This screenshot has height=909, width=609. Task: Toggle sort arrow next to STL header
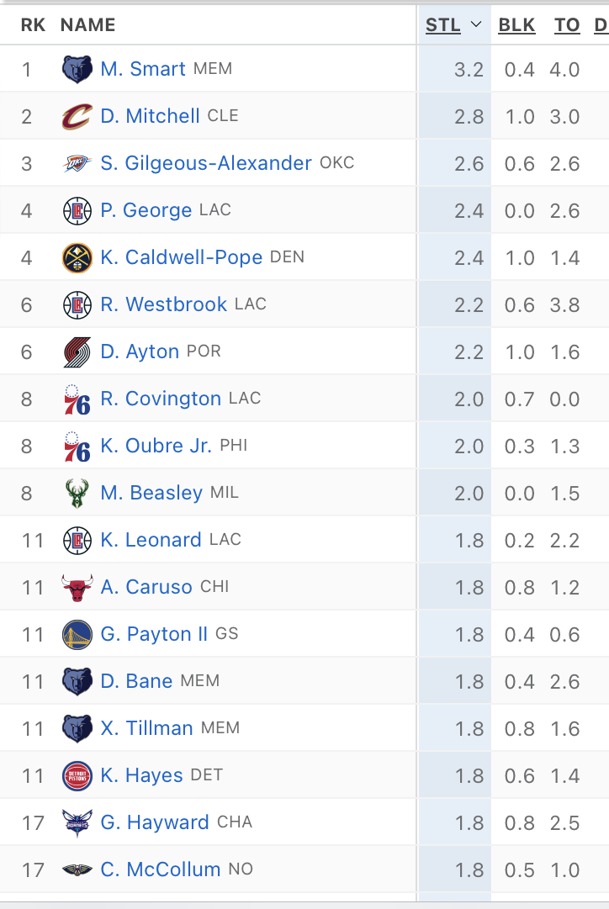click(x=476, y=24)
